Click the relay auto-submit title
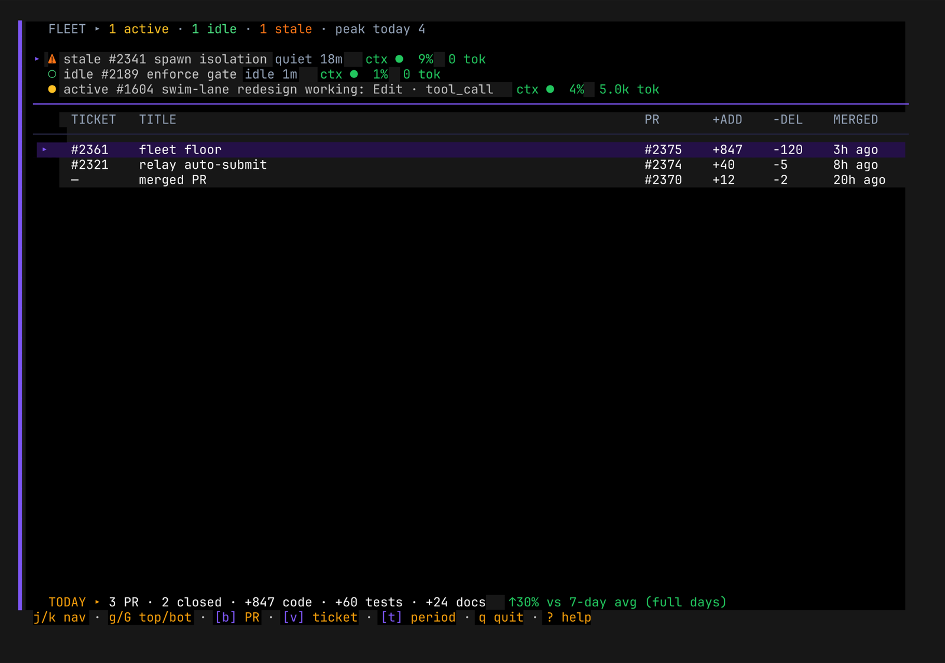 203,165
